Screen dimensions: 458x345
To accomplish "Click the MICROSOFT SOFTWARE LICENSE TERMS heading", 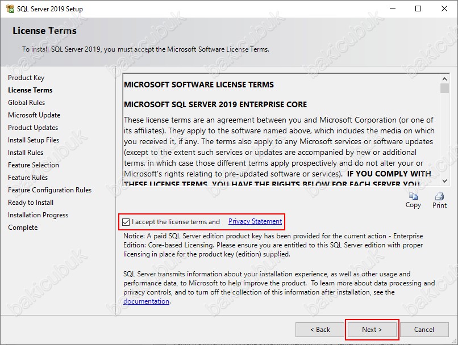I will (x=199, y=85).
